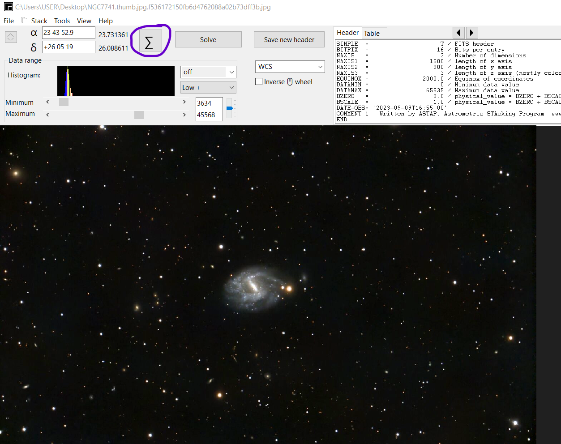The height and width of the screenshot is (444, 561).
Task: Click the up-down arrows icon beside alpha
Action: coord(11,37)
